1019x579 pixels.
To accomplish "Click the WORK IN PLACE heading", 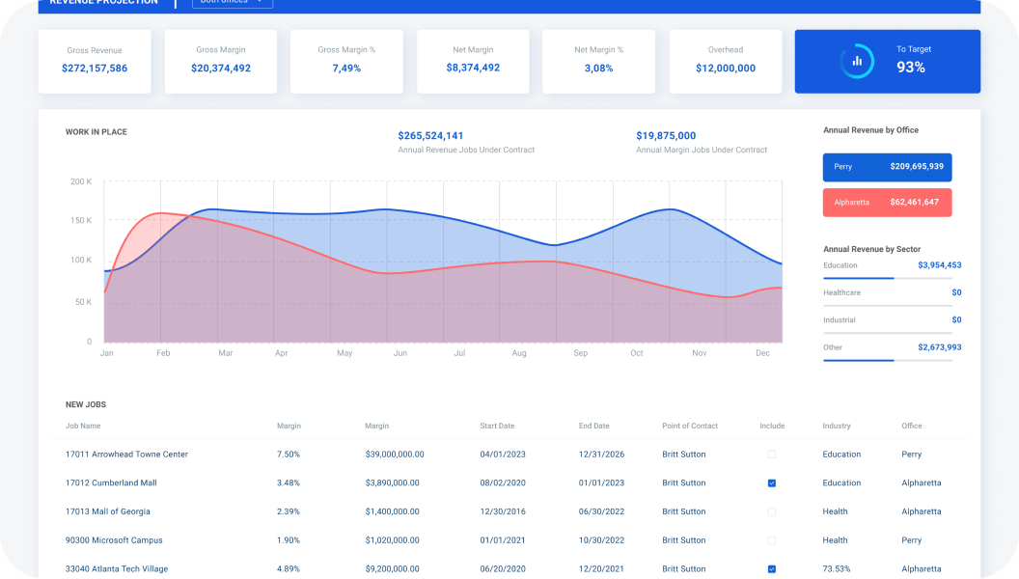I will 96,132.
